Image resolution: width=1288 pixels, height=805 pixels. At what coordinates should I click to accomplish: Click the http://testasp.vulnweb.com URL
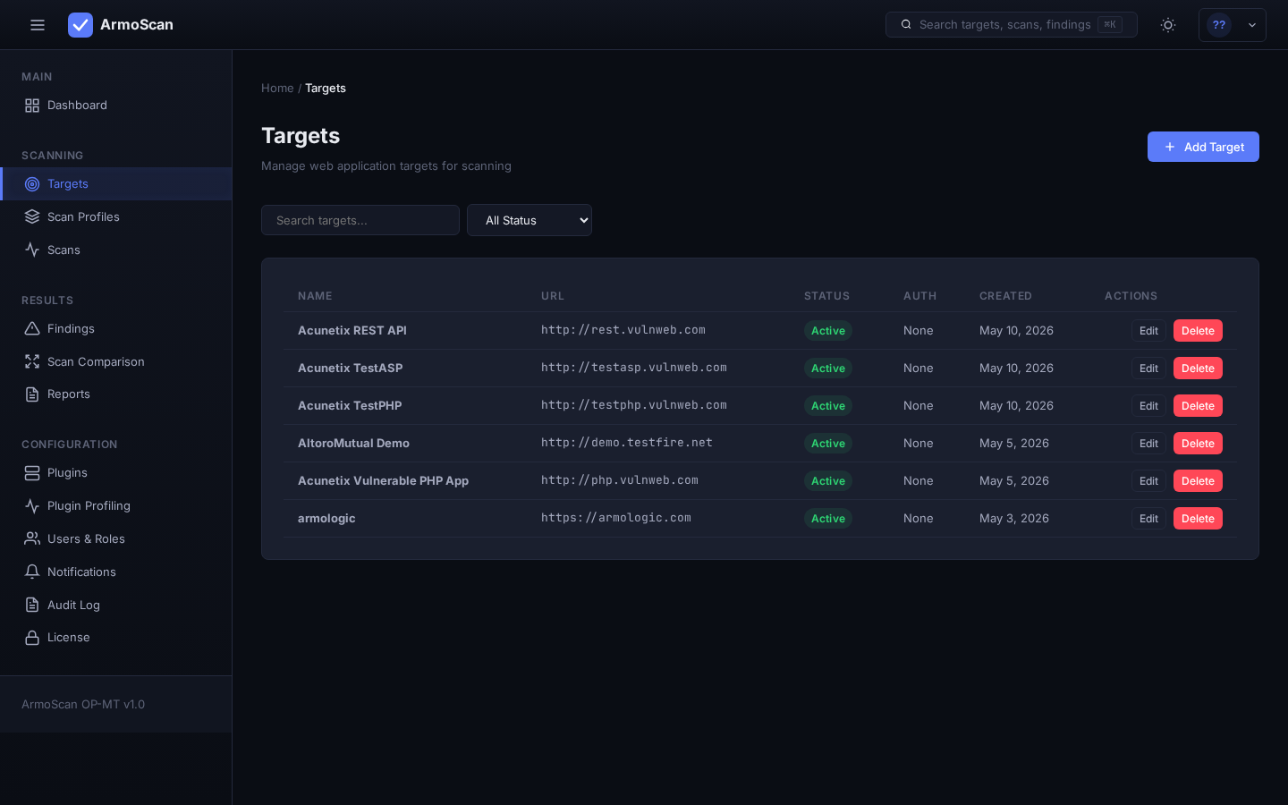pyautogui.click(x=634, y=368)
